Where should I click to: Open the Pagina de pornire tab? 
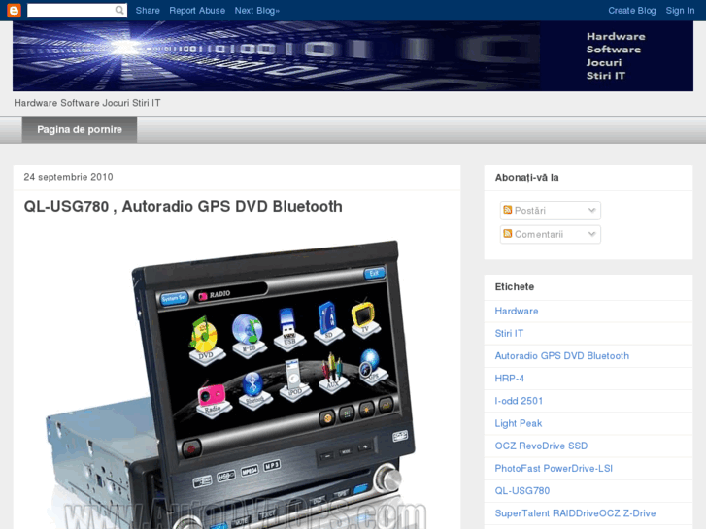point(80,130)
